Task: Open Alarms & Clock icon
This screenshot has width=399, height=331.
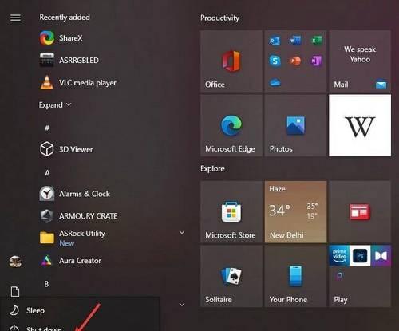Action: (x=47, y=193)
